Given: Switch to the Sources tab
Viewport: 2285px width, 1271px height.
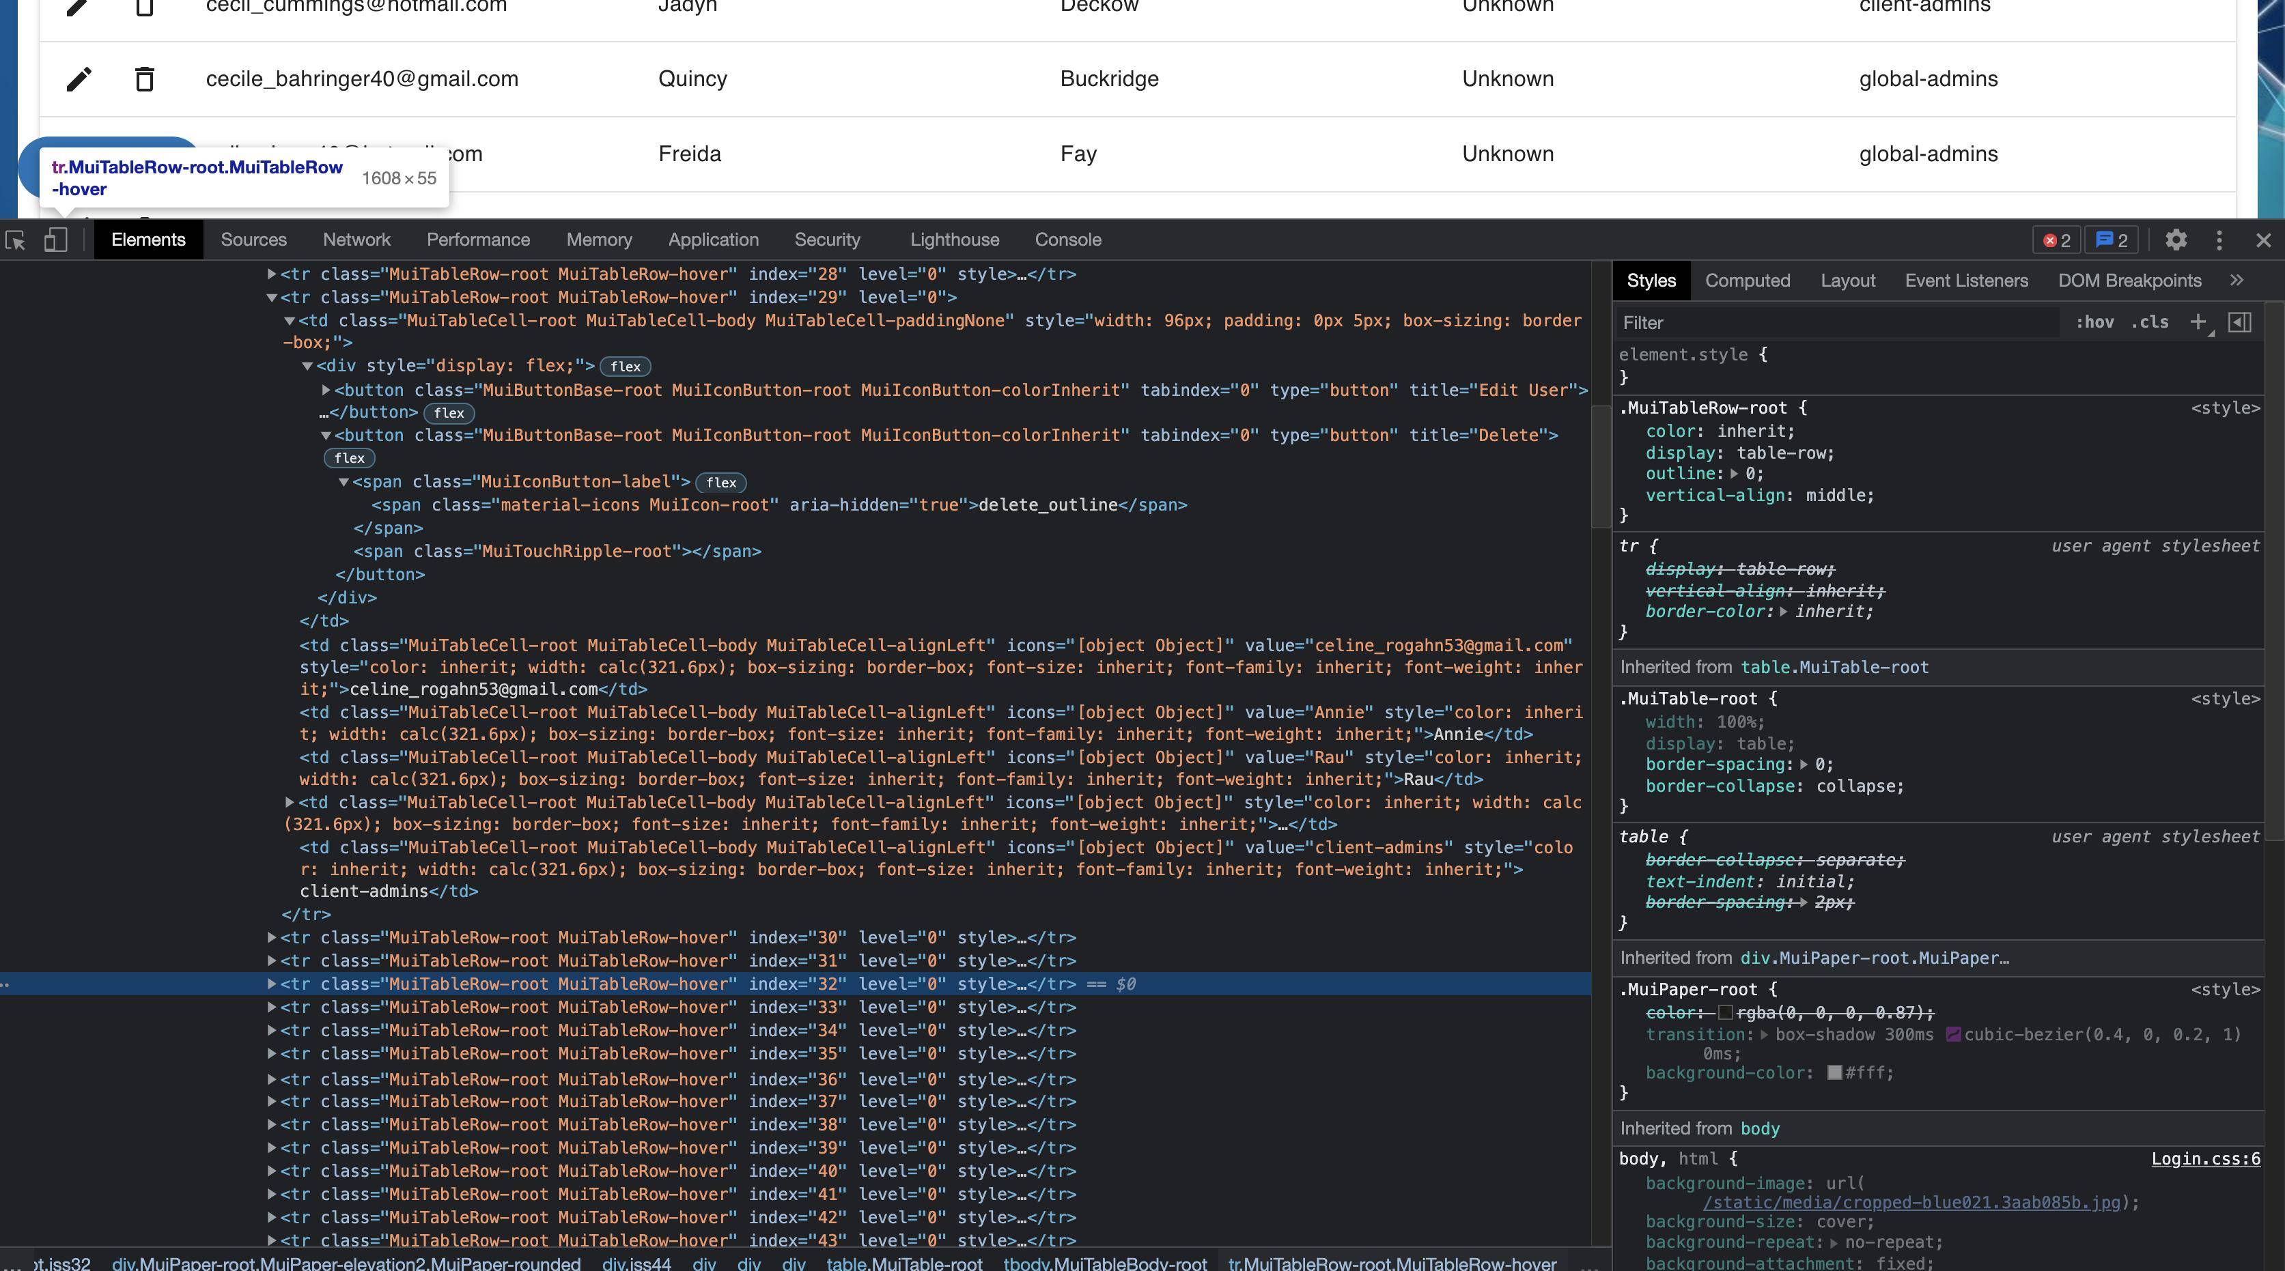Looking at the screenshot, I should 253,240.
